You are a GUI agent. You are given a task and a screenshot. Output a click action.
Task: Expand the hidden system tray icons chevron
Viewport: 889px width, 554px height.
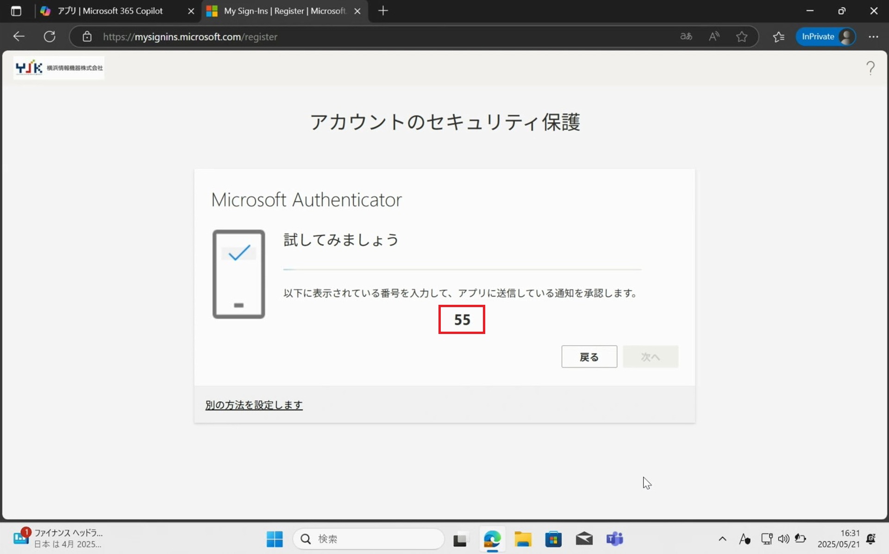coord(722,539)
